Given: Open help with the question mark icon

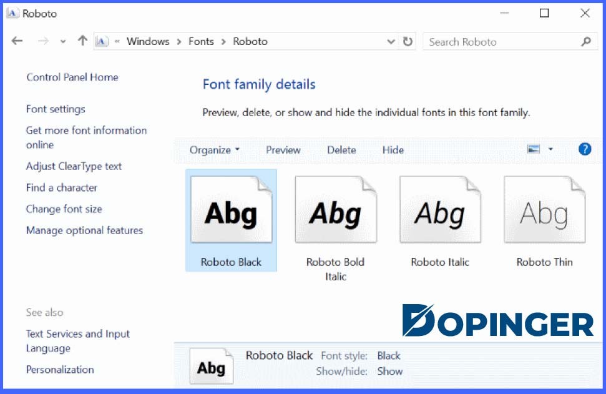Looking at the screenshot, I should click(x=585, y=149).
